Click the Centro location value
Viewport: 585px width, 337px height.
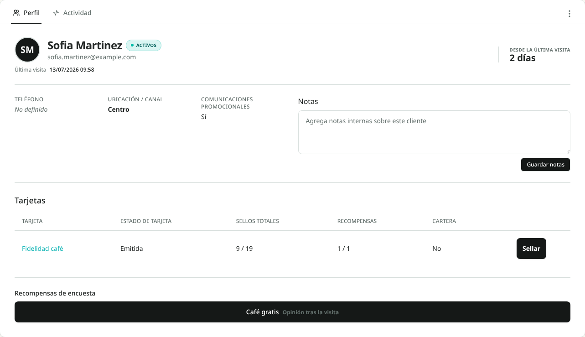(x=119, y=109)
